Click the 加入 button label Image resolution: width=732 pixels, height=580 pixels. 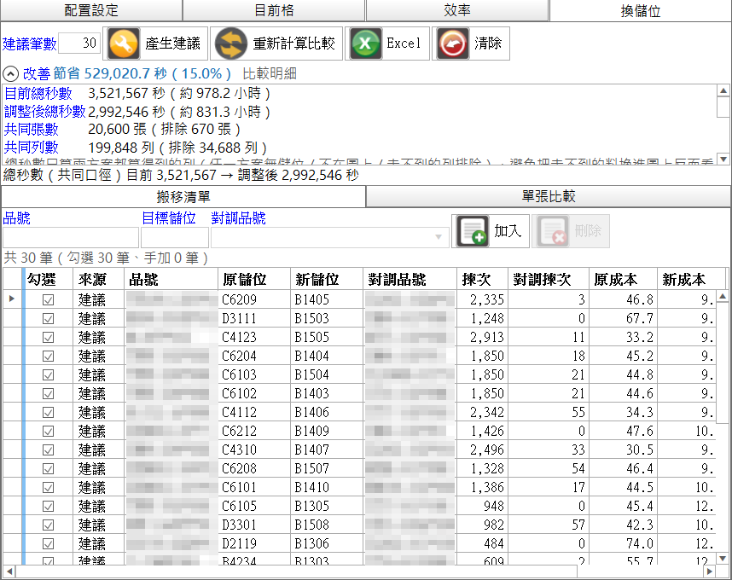508,230
